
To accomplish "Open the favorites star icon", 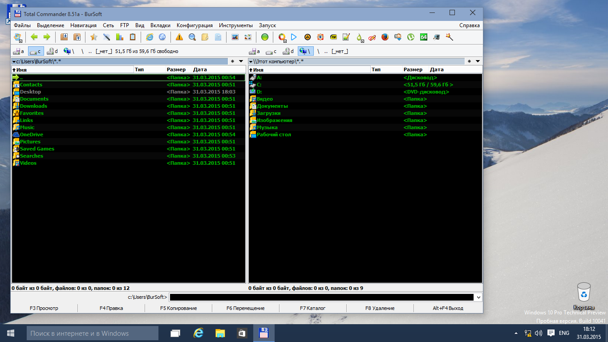I will pyautogui.click(x=93, y=37).
